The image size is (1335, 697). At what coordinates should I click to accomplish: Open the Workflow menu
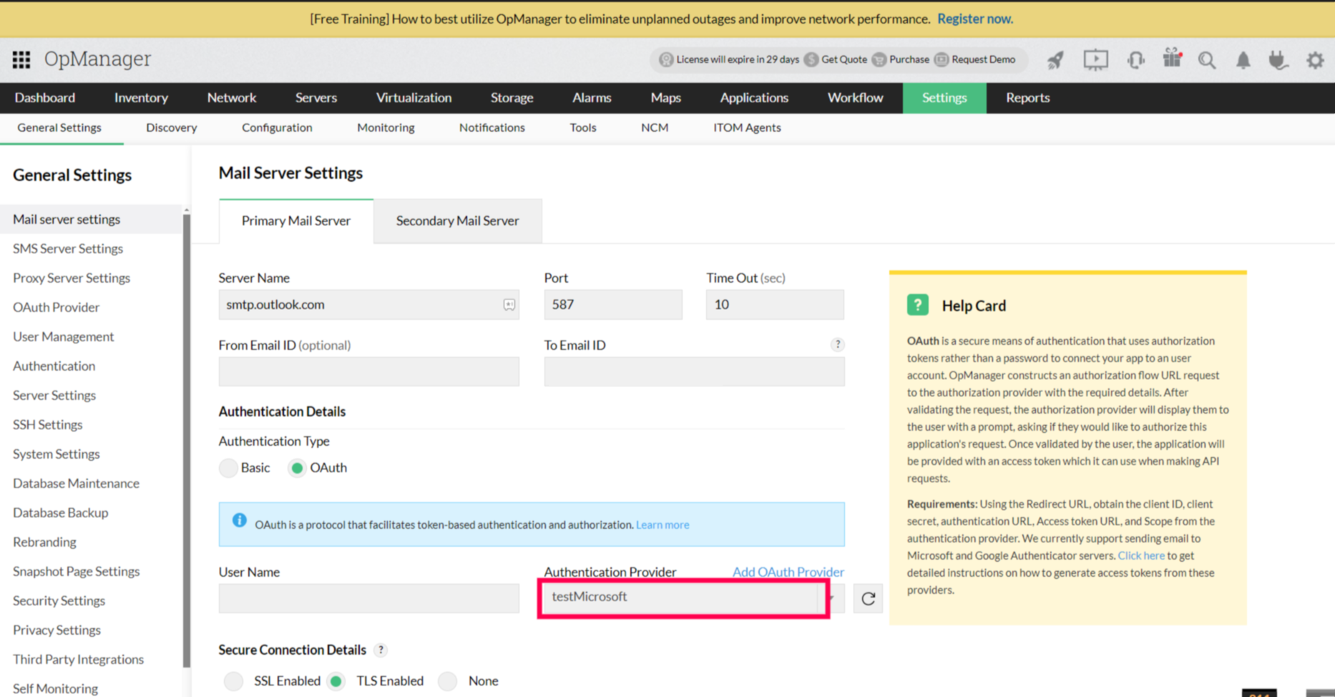[x=855, y=98]
